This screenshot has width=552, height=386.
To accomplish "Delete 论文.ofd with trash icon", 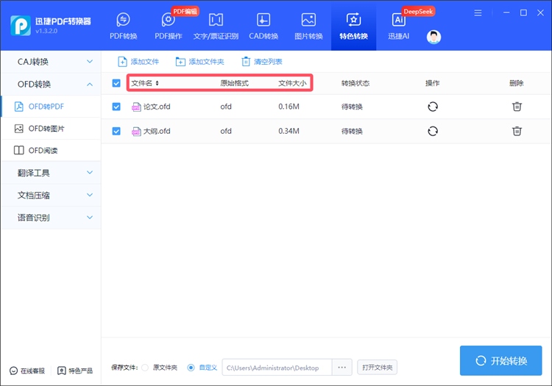I will [517, 107].
